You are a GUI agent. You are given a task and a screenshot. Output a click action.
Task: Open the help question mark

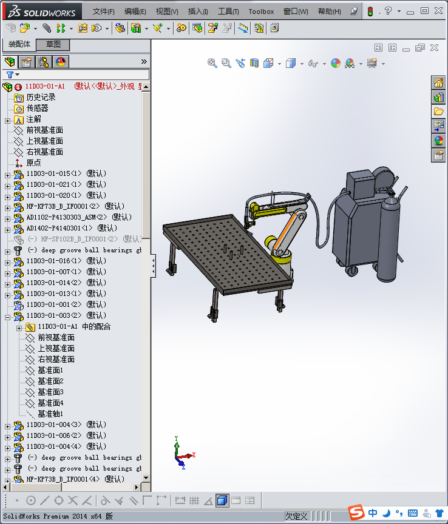click(388, 11)
